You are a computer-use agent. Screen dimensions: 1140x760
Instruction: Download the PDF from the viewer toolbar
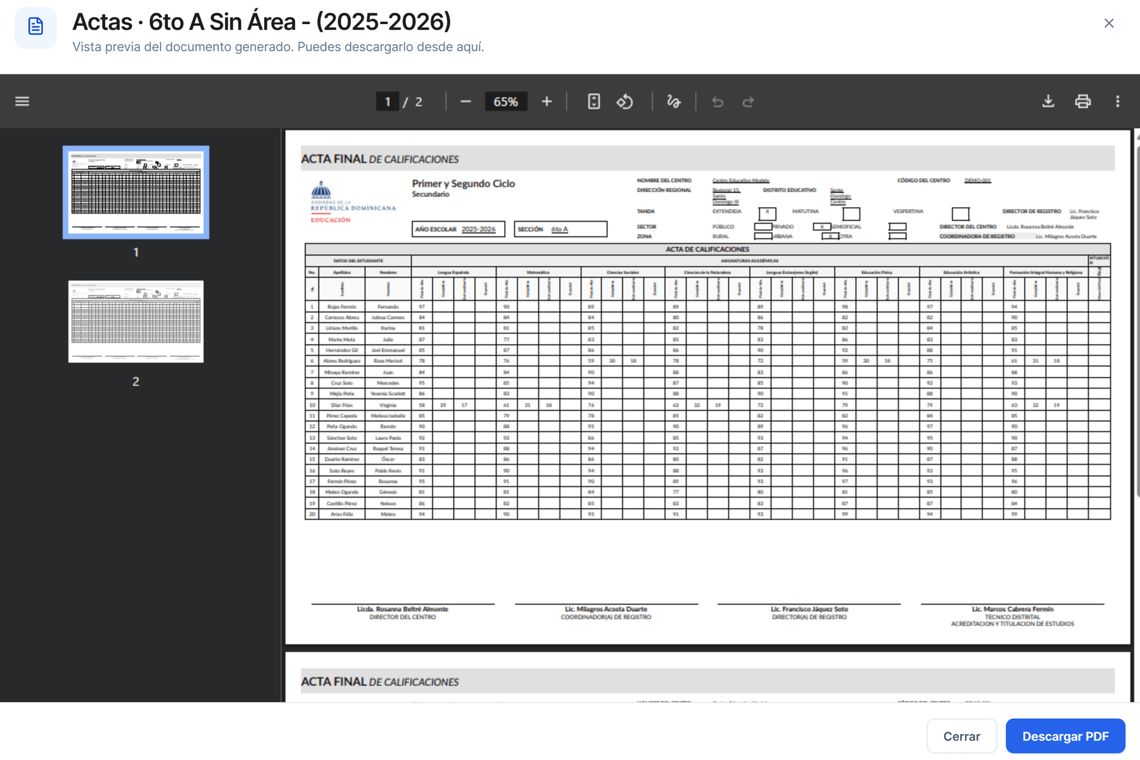[1048, 101]
